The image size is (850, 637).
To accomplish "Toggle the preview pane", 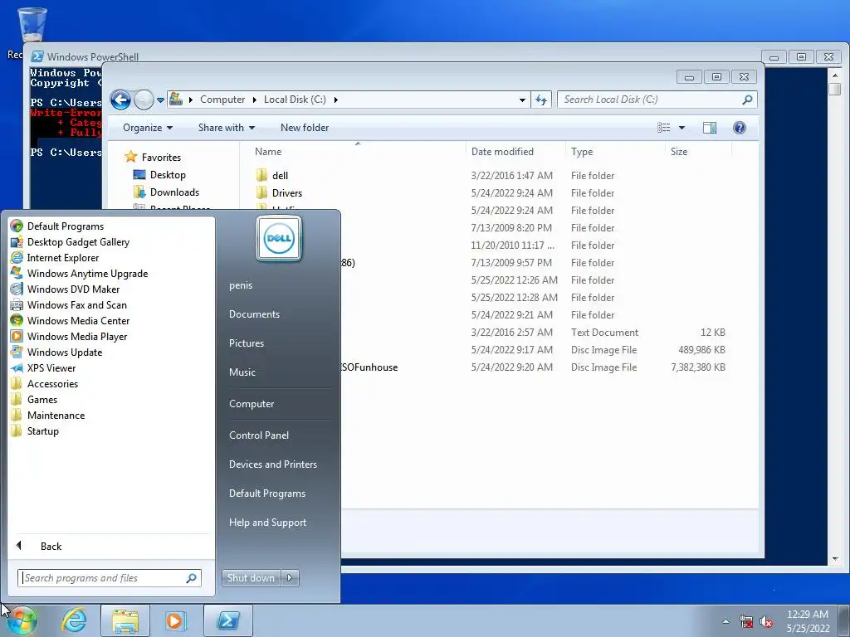I will (709, 128).
